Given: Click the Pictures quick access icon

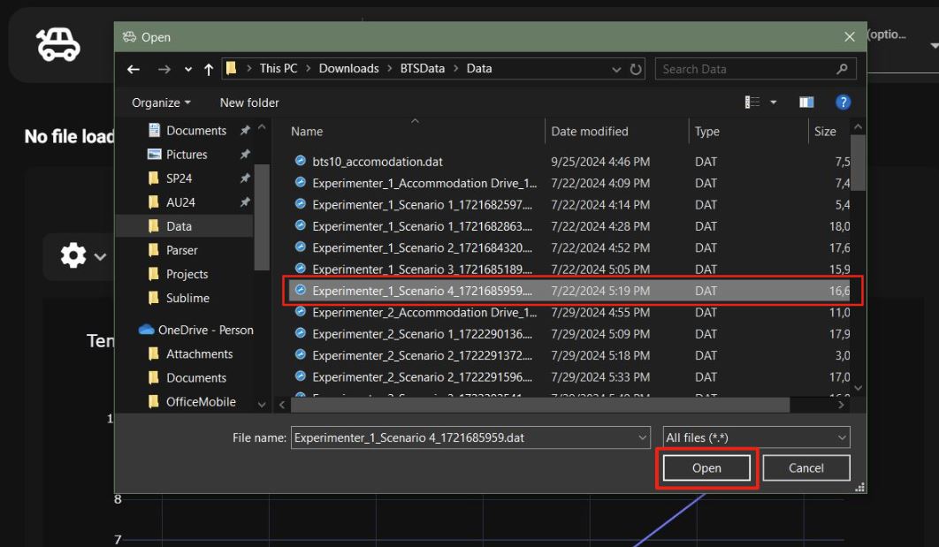Looking at the screenshot, I should (154, 154).
